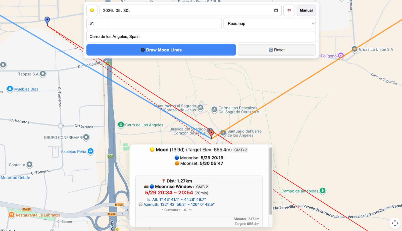Click the Basílica del Sagrado Corazón label
Image resolution: width=402 pixels, height=231 pixels.
187,131
